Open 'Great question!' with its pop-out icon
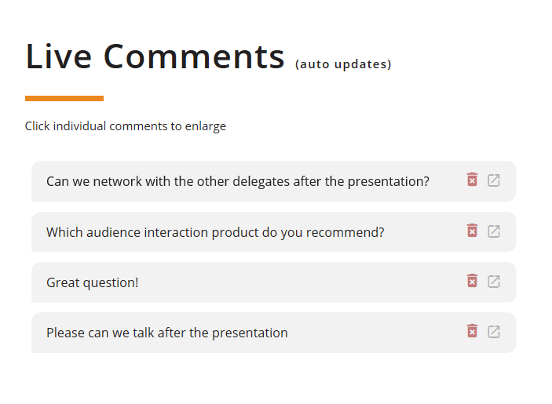 [x=494, y=282]
